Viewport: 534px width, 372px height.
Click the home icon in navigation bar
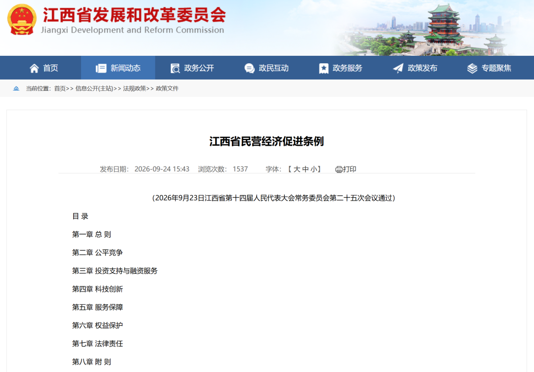pos(34,68)
